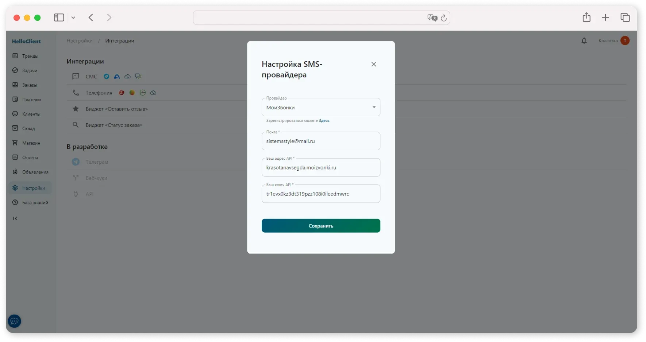This screenshot has height=342, width=646.
Task: Click the translate page icon
Action: click(x=432, y=18)
